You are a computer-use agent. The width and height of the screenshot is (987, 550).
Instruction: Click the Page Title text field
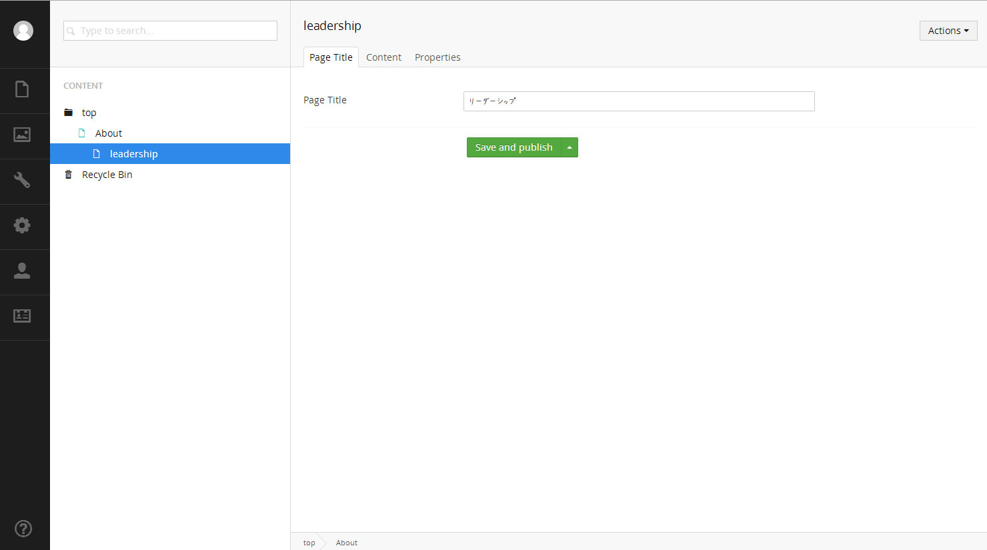click(638, 101)
